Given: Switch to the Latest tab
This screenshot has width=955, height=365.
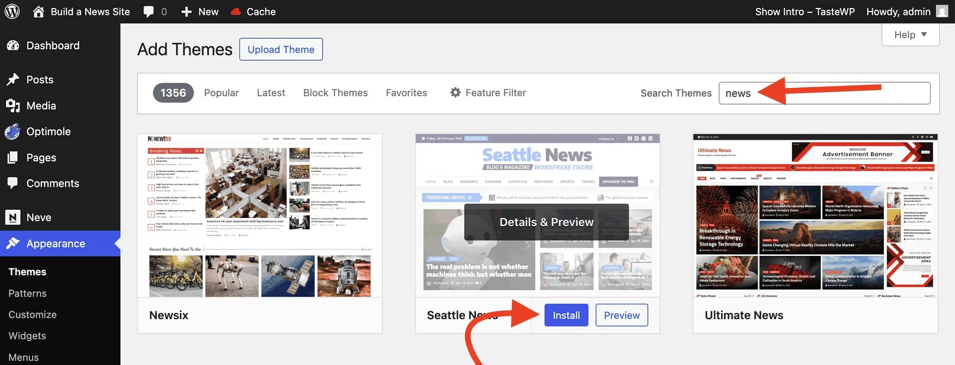Looking at the screenshot, I should coord(271,93).
